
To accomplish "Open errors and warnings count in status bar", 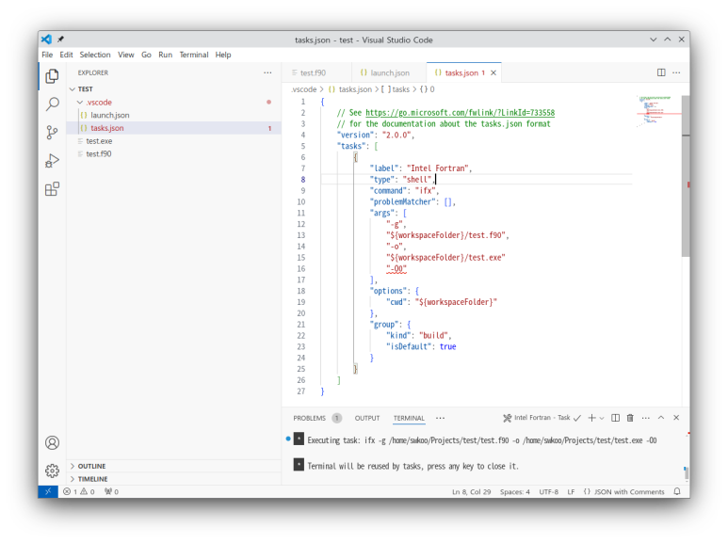I will tap(79, 491).
